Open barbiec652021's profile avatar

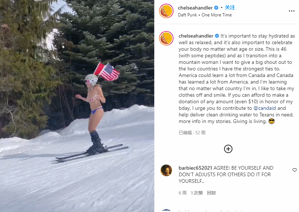[166, 170]
